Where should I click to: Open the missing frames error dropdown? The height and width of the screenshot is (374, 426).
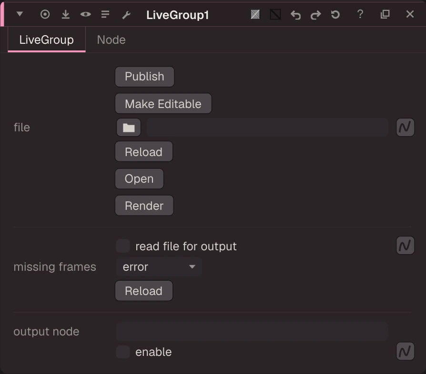click(x=159, y=267)
